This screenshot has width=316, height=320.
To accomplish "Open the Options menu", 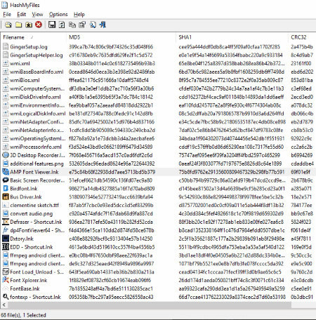I will [58, 14].
